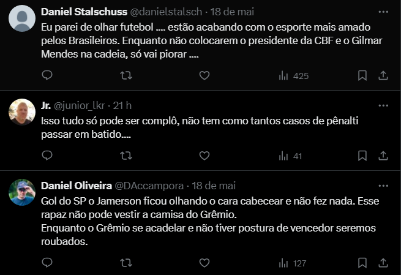The width and height of the screenshot is (401, 275).
Task: Reply to Daniel Stalschuss's tweet
Action: (x=47, y=75)
